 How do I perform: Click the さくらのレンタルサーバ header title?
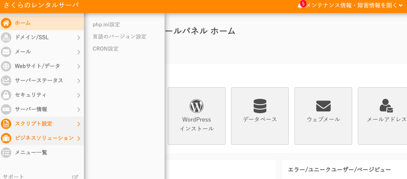[41, 5]
